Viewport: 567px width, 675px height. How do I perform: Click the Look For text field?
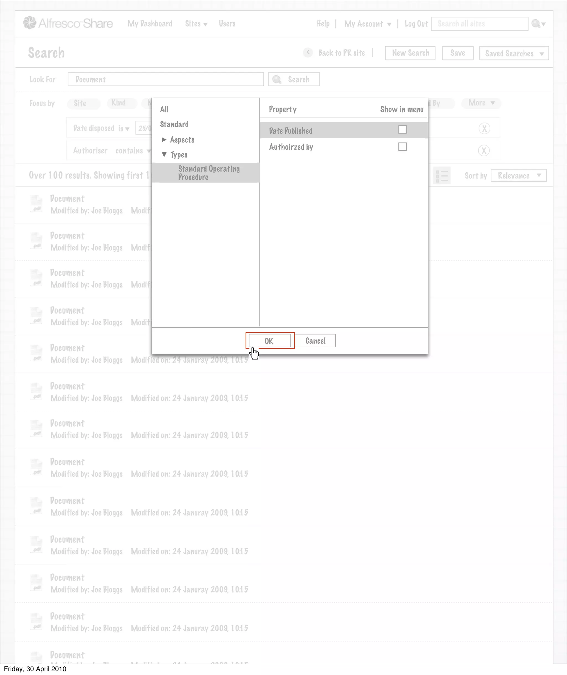(x=165, y=79)
